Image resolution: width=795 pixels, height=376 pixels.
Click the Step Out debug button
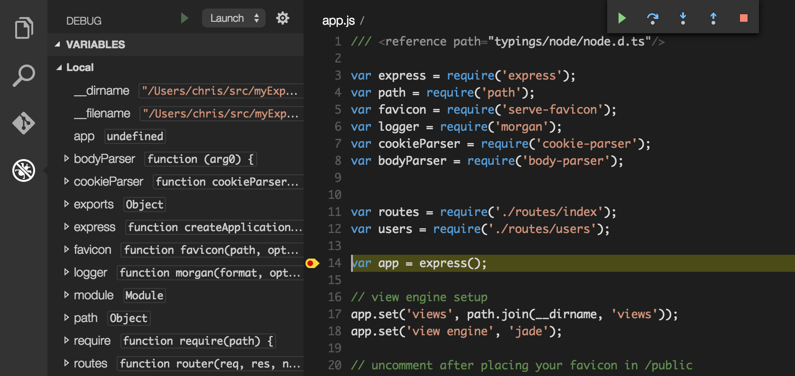click(x=713, y=18)
